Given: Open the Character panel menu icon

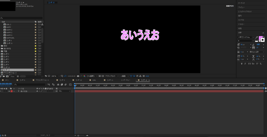Looking at the screenshot, I should tap(263, 33).
